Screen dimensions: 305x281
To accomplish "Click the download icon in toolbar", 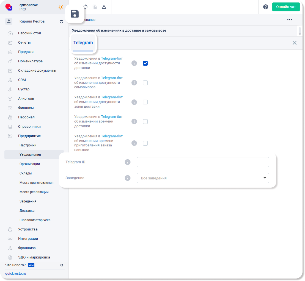I will coord(104,7).
